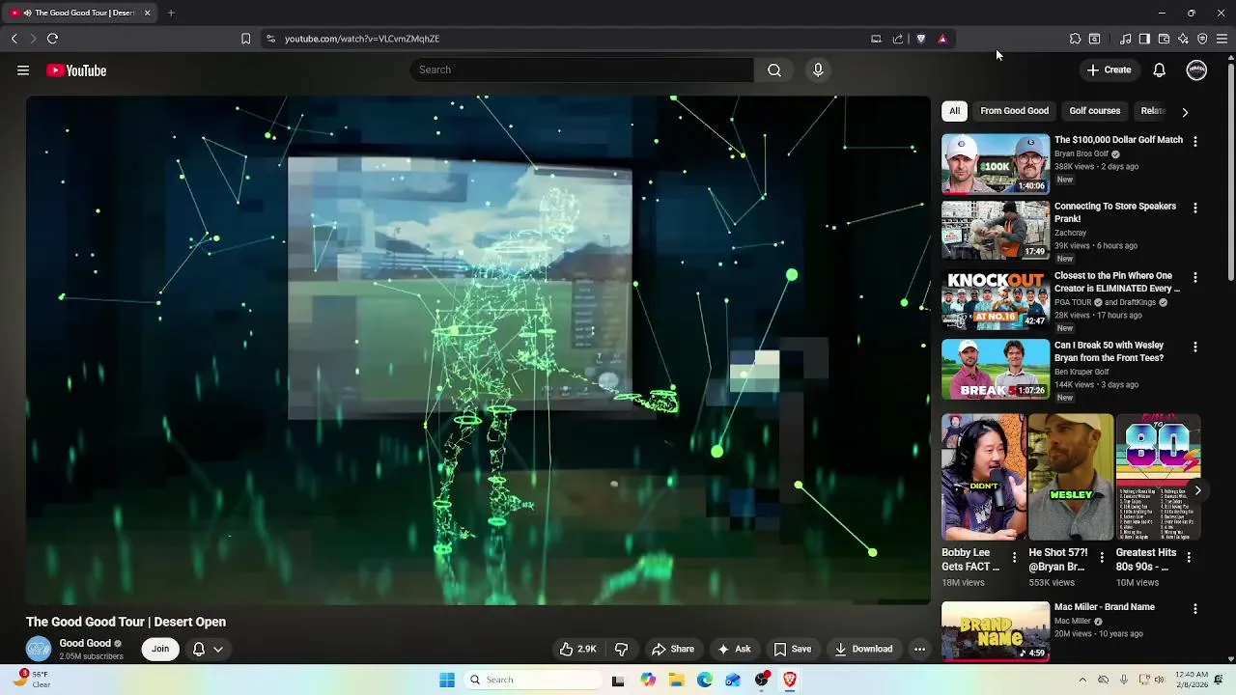The width and height of the screenshot is (1236, 695).
Task: Open options for He Shot 57 short
Action: pos(1102,557)
